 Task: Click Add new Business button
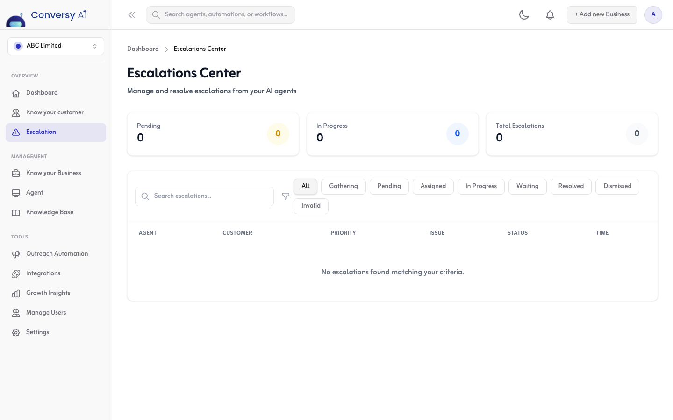(x=602, y=15)
